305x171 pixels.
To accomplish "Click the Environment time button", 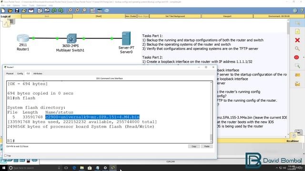I will [279, 16].
